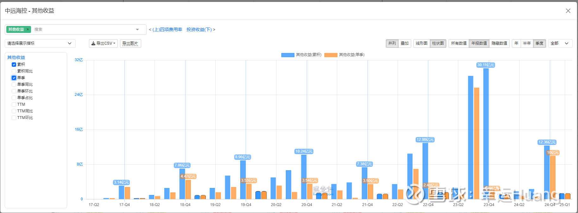Click the 19-Q4 x-axis label
578x213 pixels.
[x=246, y=205]
